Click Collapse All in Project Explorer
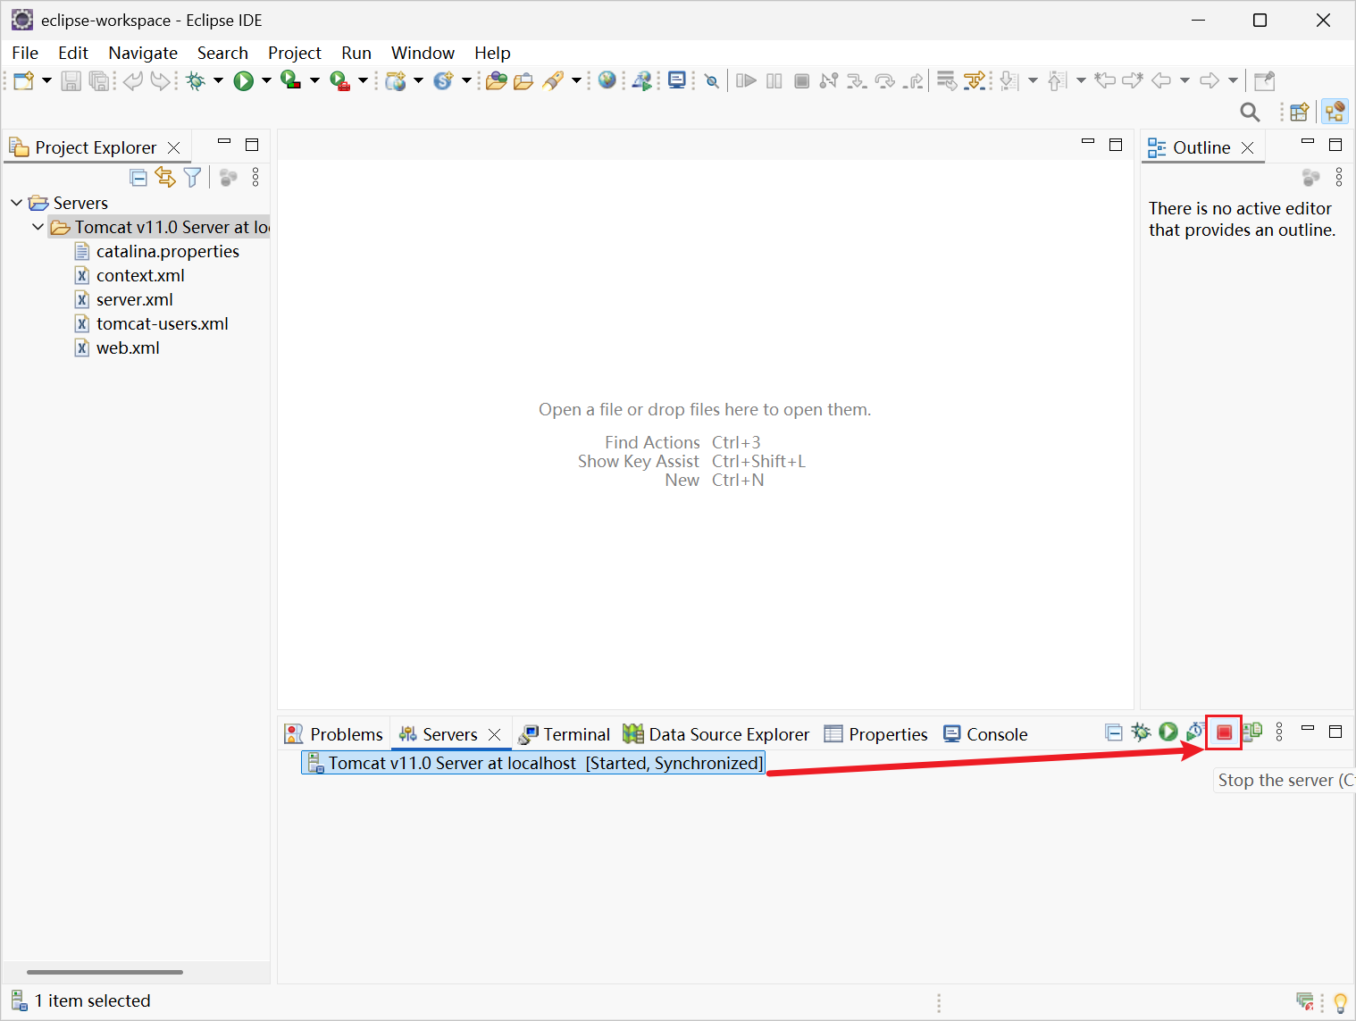The width and height of the screenshot is (1356, 1021). pos(138,178)
